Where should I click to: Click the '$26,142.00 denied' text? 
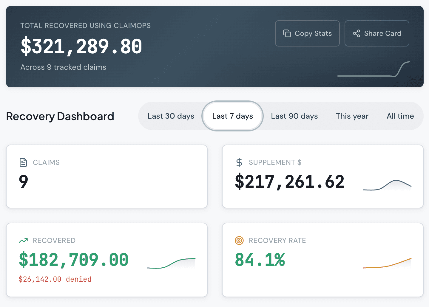pos(55,279)
